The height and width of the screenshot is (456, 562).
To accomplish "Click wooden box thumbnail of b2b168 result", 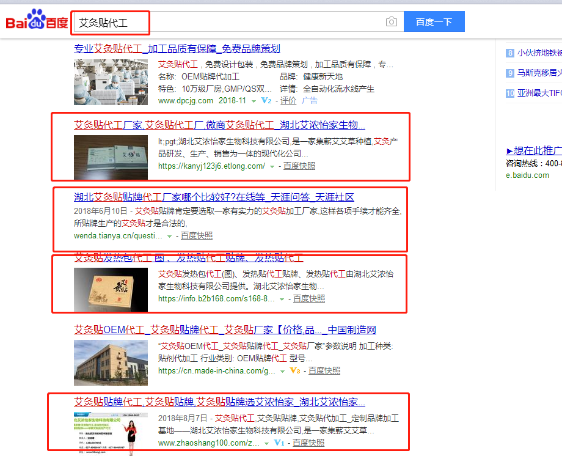I will (x=111, y=290).
